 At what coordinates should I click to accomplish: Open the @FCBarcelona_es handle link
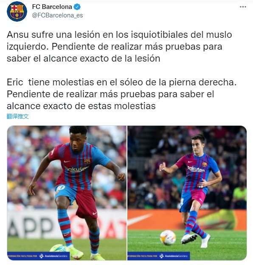coord(57,15)
